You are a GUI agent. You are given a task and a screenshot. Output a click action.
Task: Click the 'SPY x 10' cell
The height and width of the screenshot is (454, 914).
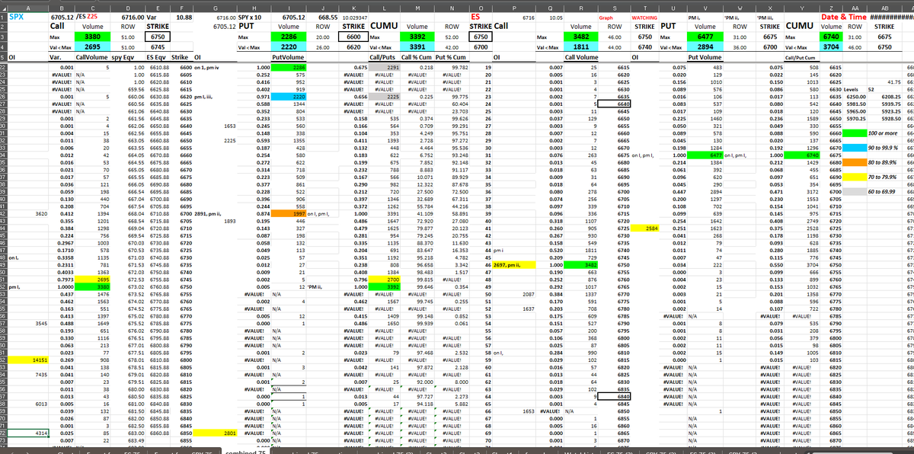[x=252, y=15]
